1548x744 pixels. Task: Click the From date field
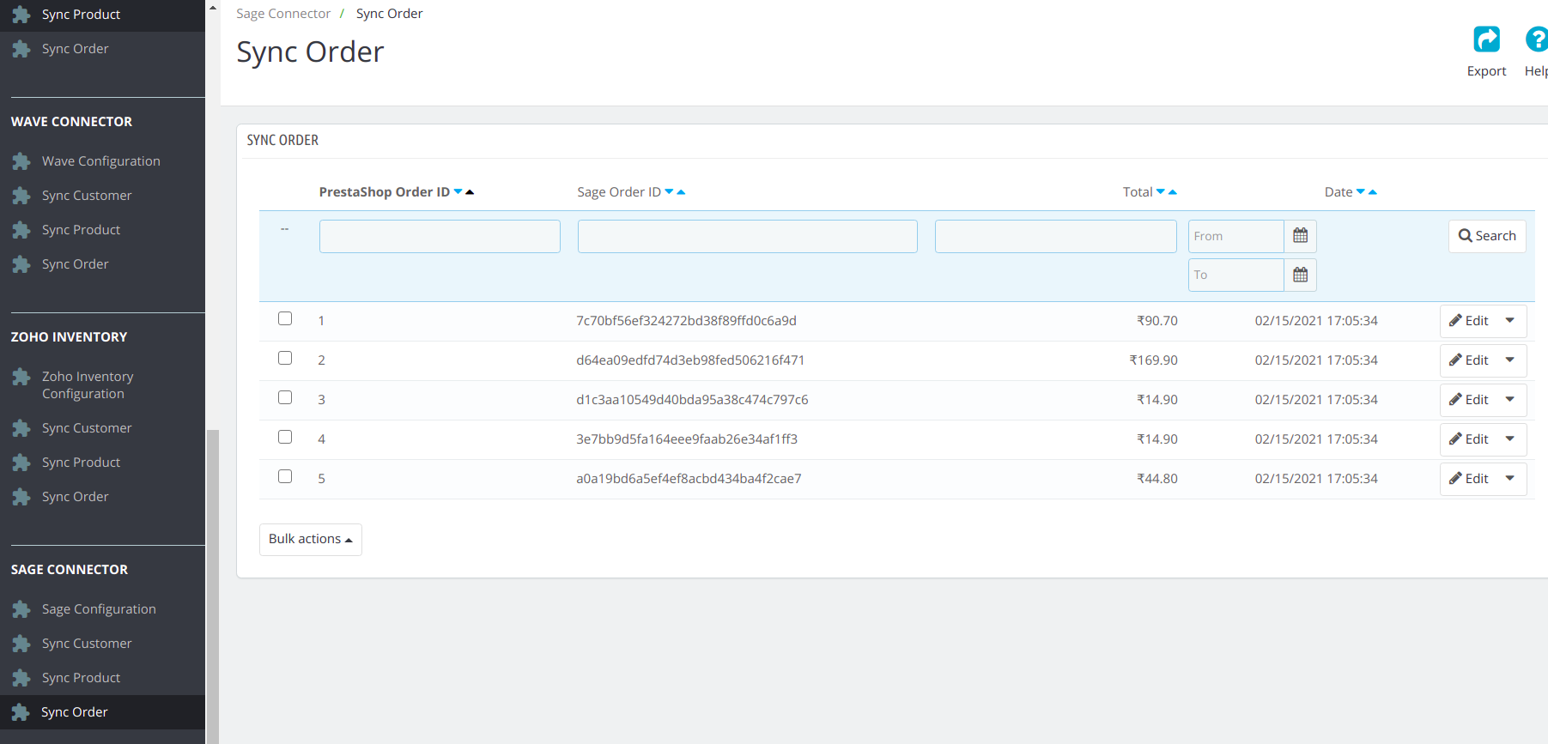(x=1236, y=236)
